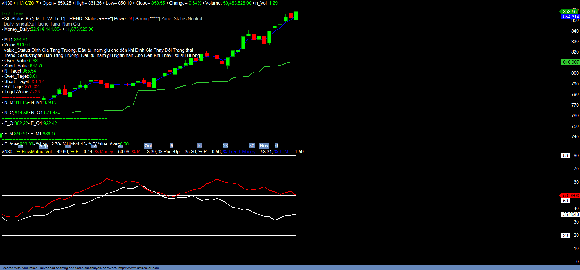
Task: Click the blue 854.614 value label
Action: click(570, 17)
